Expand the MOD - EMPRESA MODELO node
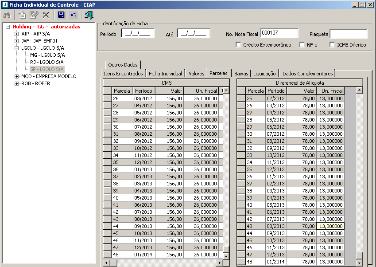376x267 pixels. [x=17, y=76]
